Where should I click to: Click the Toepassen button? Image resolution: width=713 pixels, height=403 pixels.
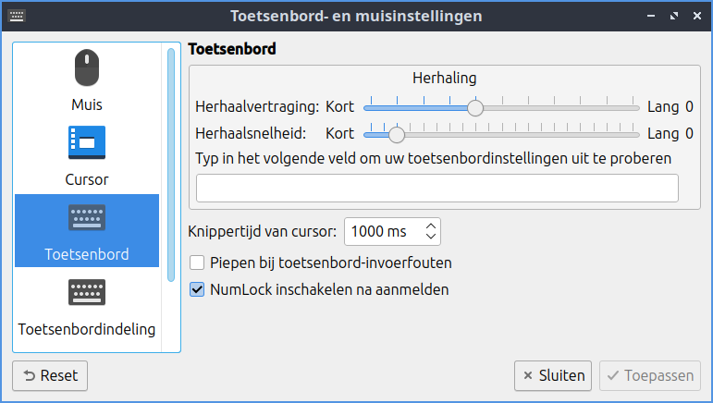(x=650, y=376)
